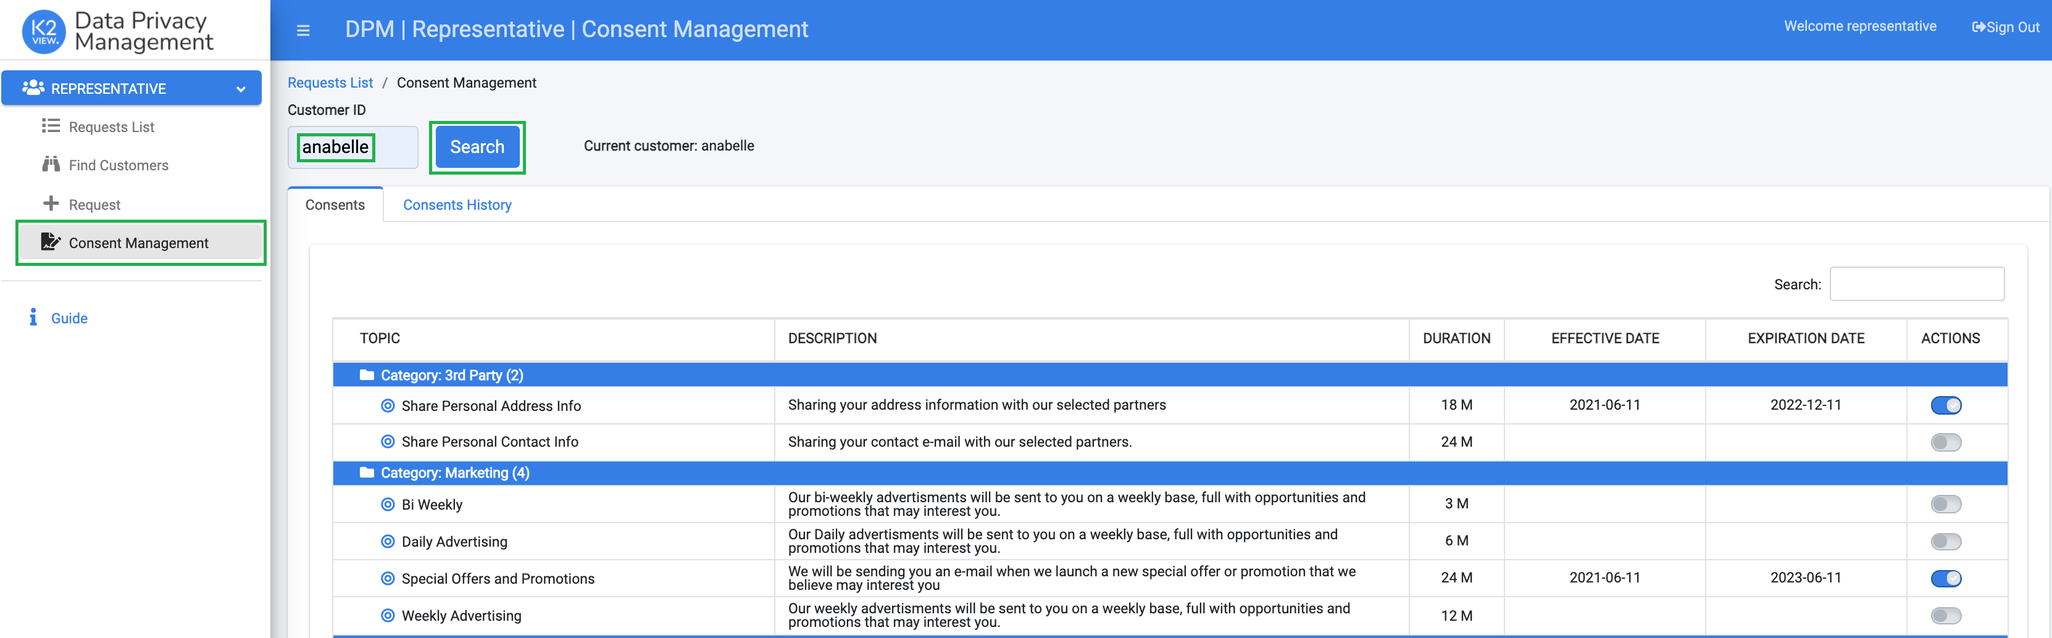Disable the Share Personal Address Info consent
The image size is (2052, 638).
[1946, 405]
